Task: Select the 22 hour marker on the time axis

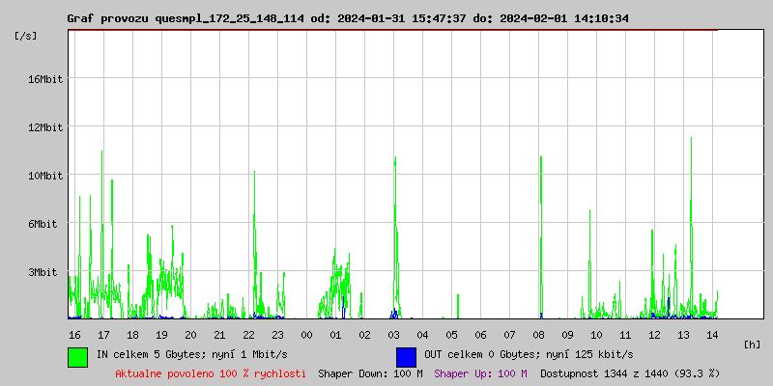Action: (x=248, y=335)
